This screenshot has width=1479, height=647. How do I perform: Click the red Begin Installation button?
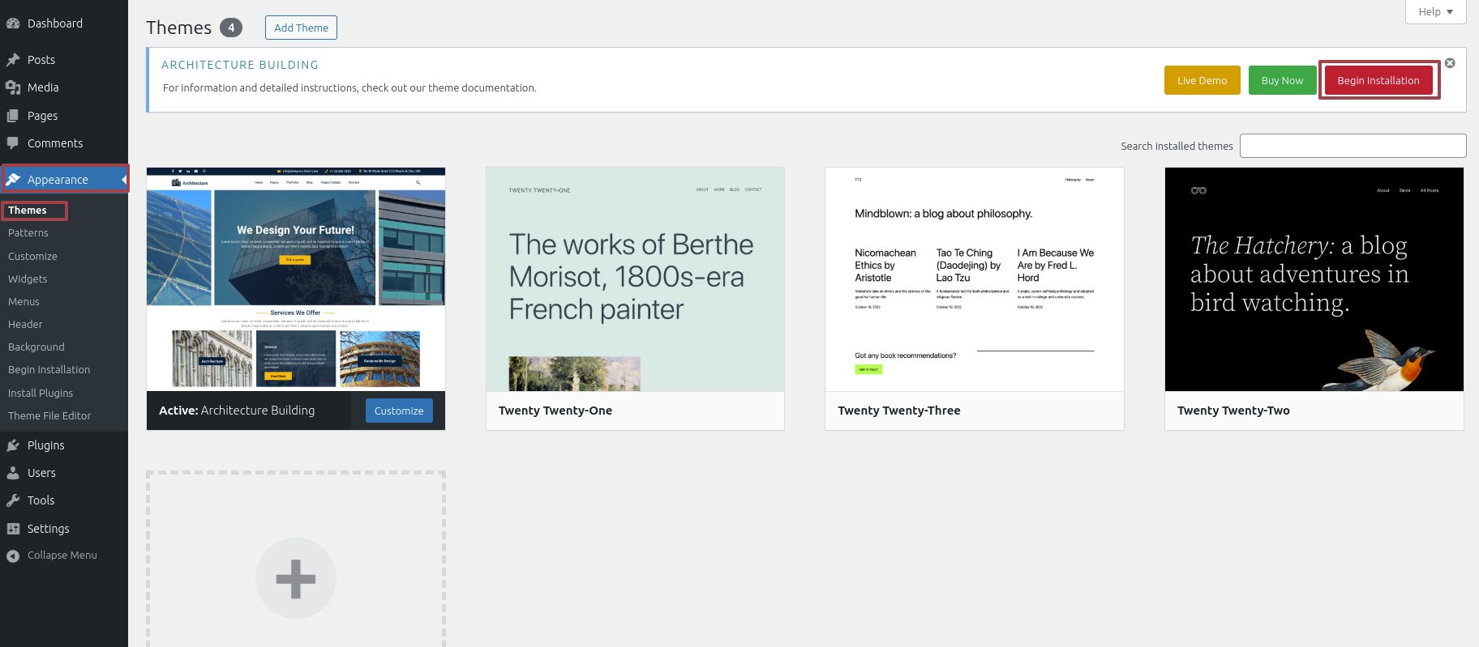(1378, 80)
